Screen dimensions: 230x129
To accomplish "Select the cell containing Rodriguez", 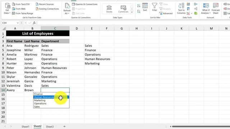I will click(32, 46).
